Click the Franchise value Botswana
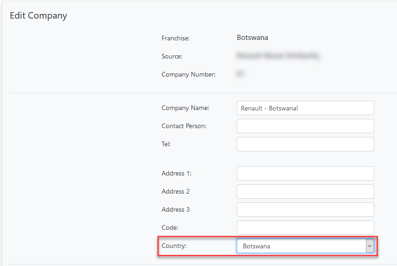This screenshot has width=397, height=266. [253, 38]
